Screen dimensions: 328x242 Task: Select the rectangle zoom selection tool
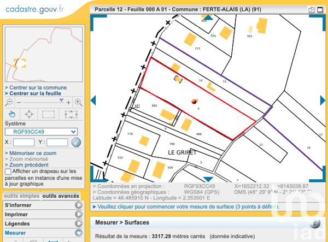49,114
